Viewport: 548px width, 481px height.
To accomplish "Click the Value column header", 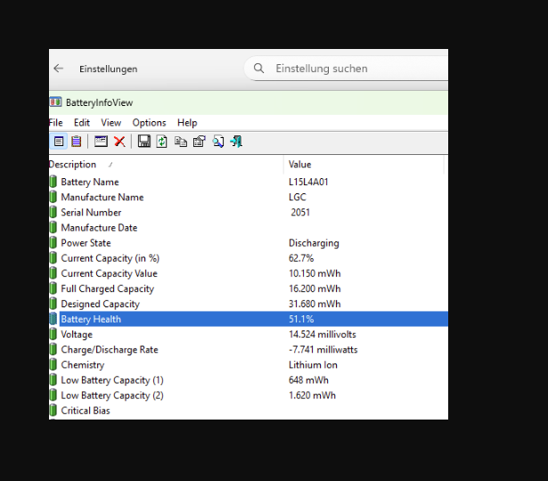I will coord(300,165).
